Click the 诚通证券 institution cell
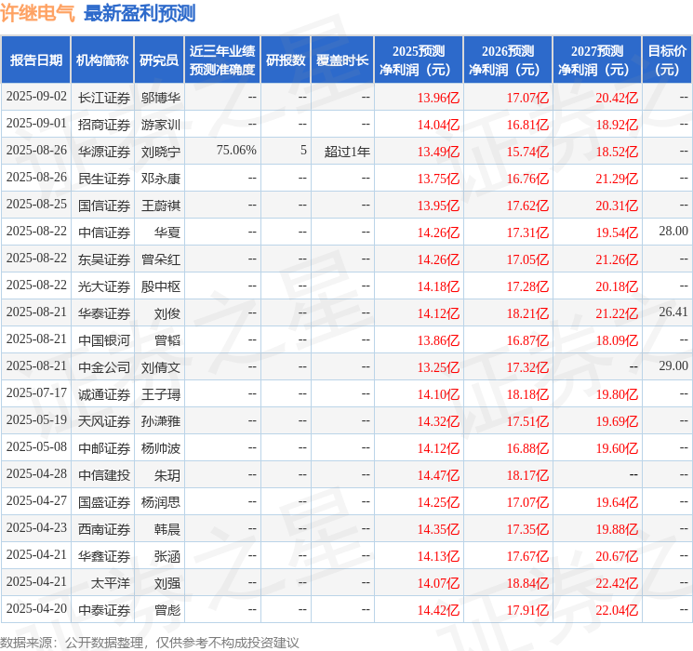The image size is (693, 651). point(104,394)
